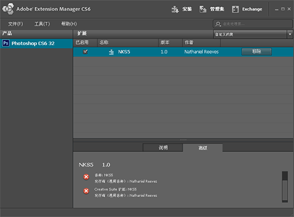Click the panel splitter grip handle
Screen dimensions: 294x217
(x=183, y=140)
